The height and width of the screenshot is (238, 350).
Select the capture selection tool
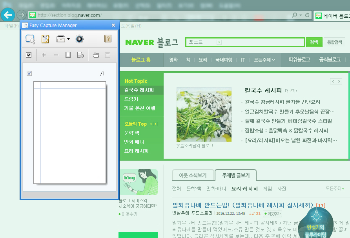pos(30,38)
